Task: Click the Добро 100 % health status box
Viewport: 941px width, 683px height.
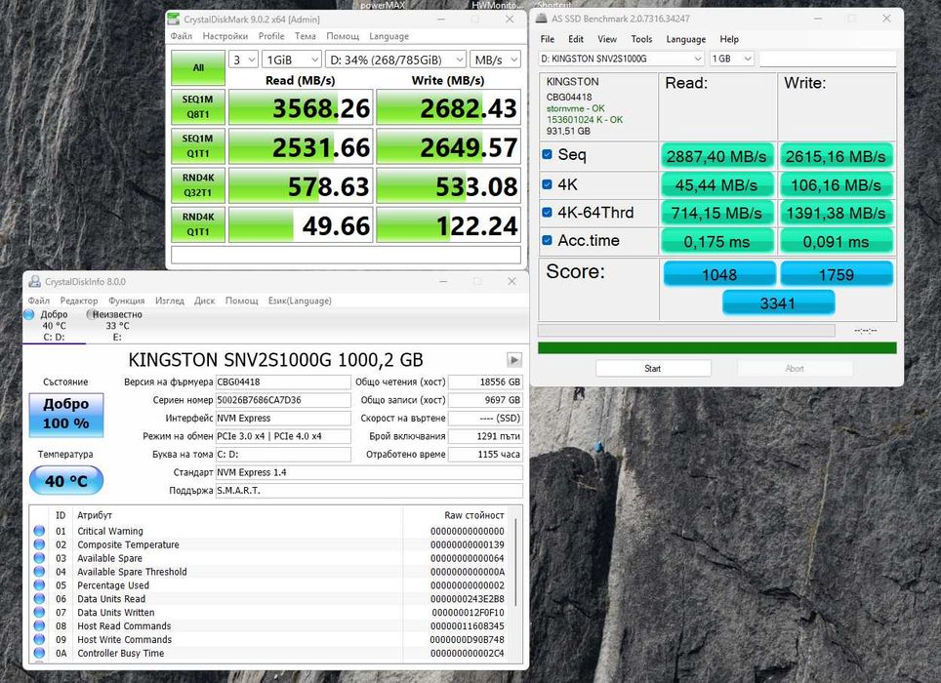Action: pyautogui.click(x=66, y=415)
